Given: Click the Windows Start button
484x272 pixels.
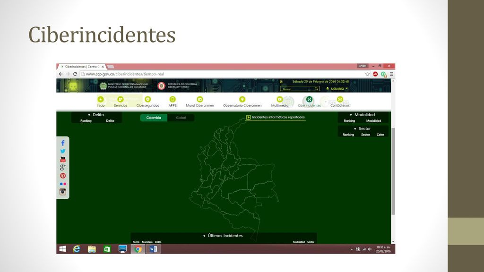Looking at the screenshot, I should tap(63, 249).
